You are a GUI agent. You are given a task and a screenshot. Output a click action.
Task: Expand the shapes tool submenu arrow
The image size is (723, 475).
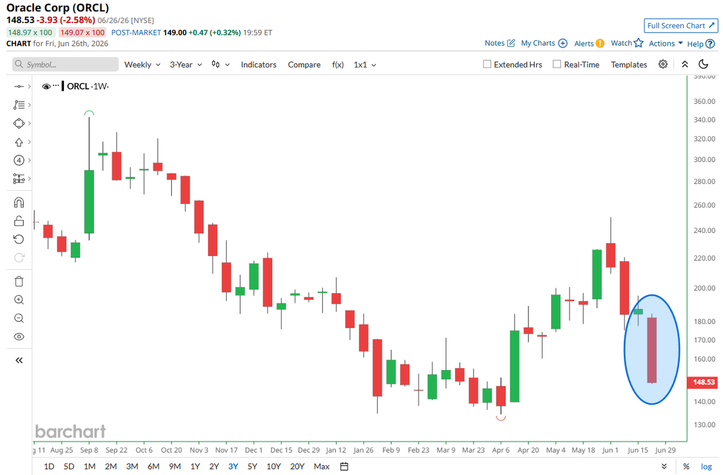pos(29,123)
